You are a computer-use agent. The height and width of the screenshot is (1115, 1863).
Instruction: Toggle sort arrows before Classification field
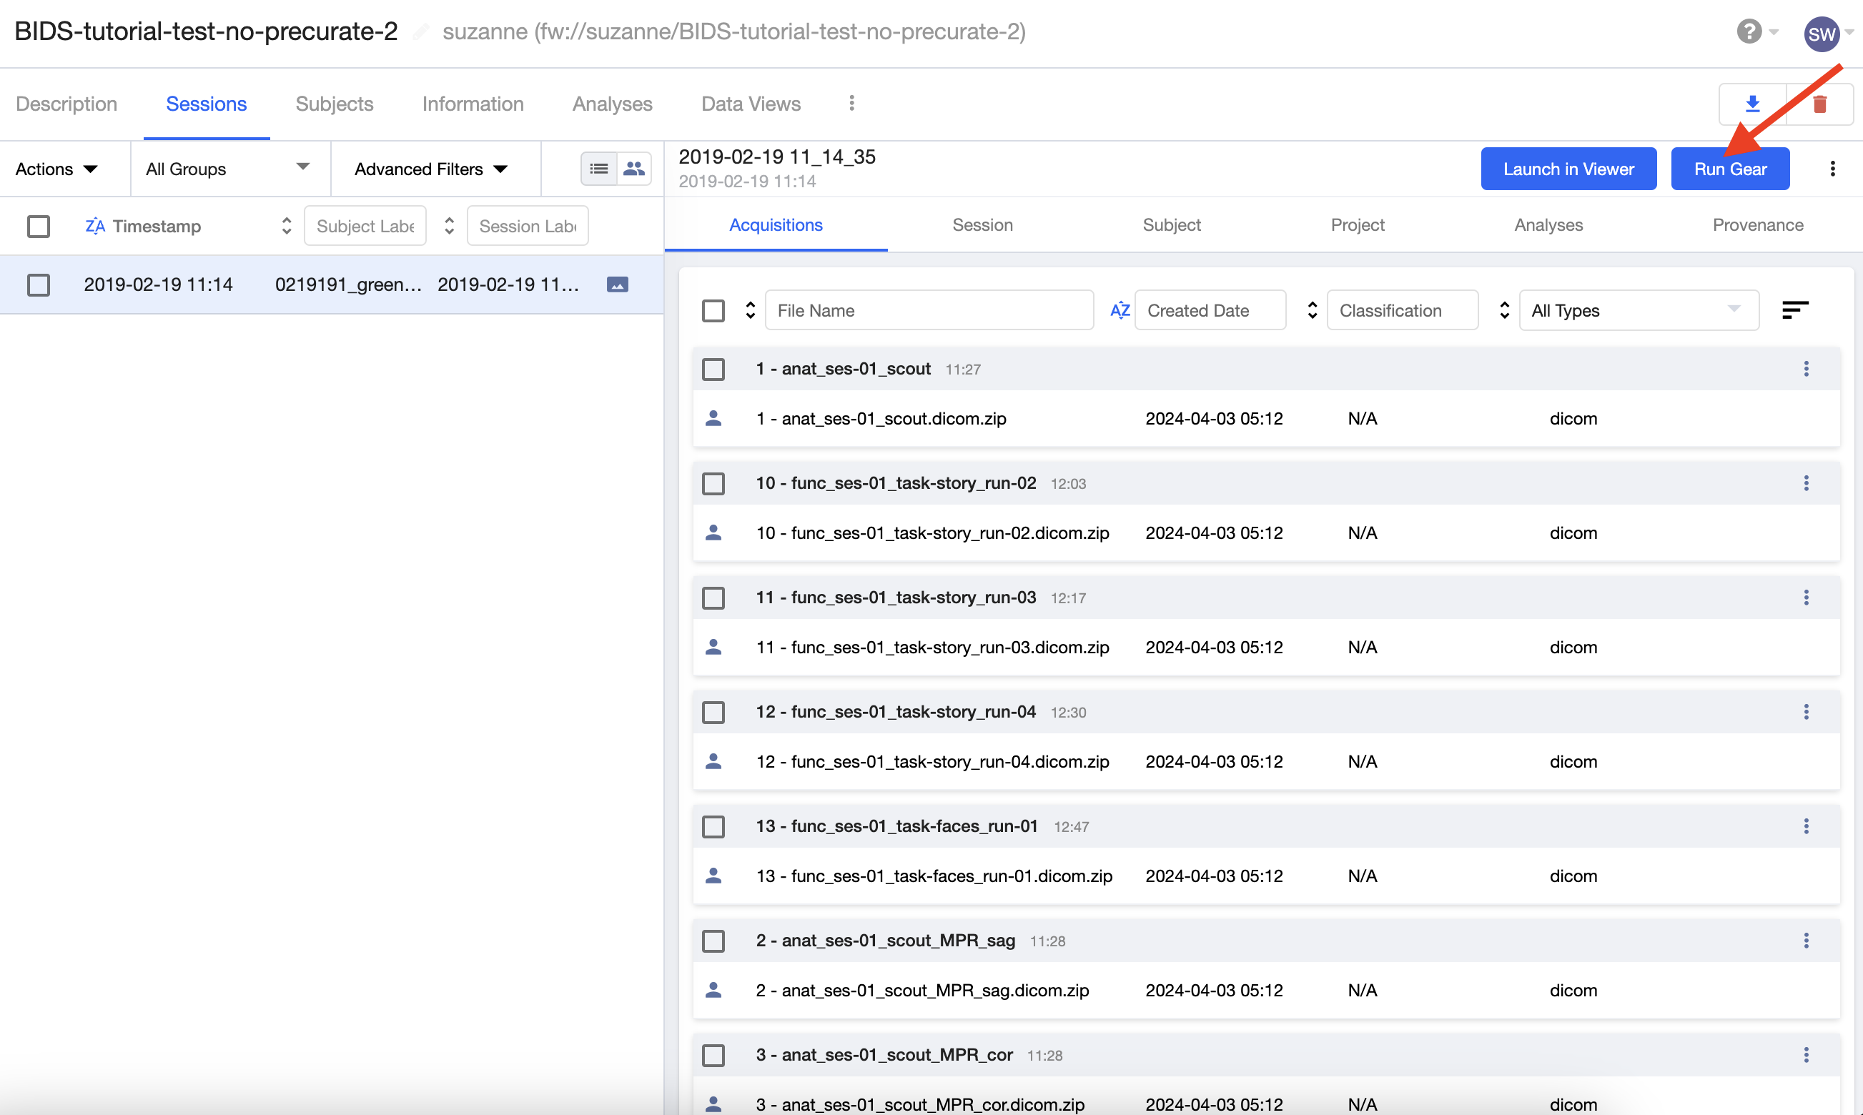(1312, 309)
